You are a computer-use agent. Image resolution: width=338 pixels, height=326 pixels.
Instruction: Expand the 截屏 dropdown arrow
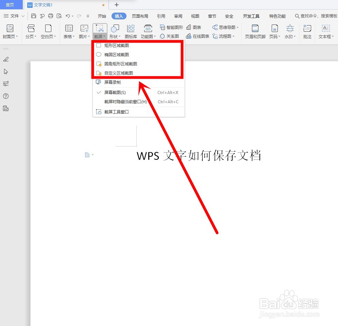tap(104, 36)
